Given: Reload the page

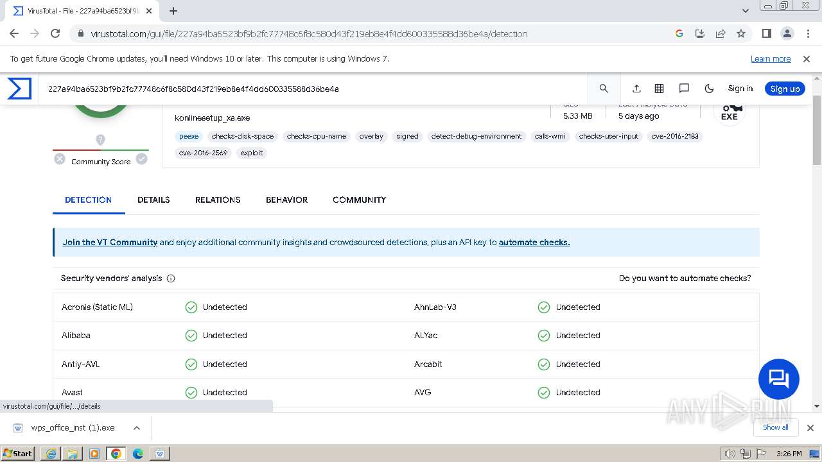Looking at the screenshot, I should point(55,33).
